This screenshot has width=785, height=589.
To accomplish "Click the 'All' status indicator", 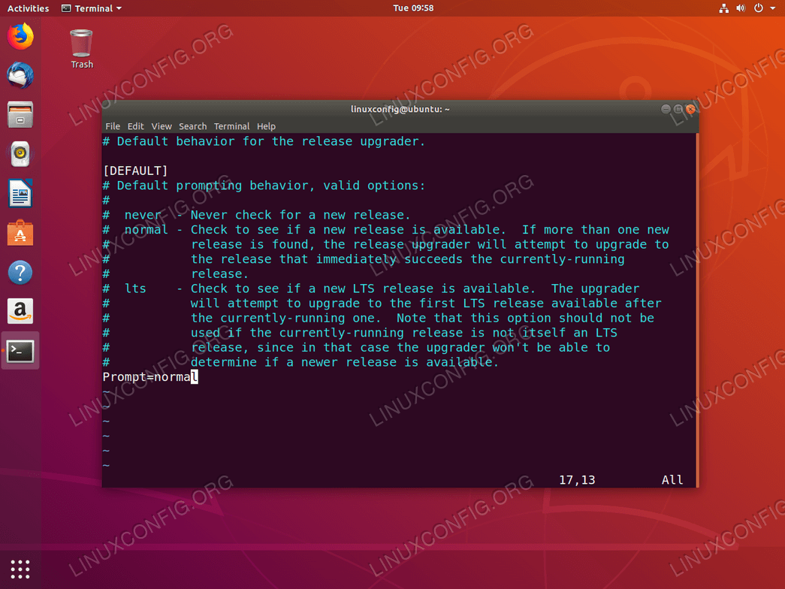I will [672, 480].
